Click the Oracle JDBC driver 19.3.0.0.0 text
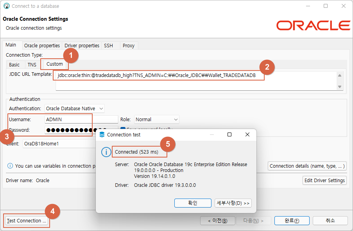 point(165,185)
